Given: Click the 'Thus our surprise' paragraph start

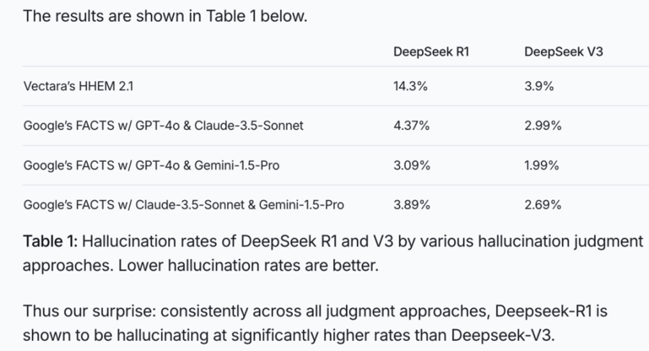Looking at the screenshot, I should (89, 311).
